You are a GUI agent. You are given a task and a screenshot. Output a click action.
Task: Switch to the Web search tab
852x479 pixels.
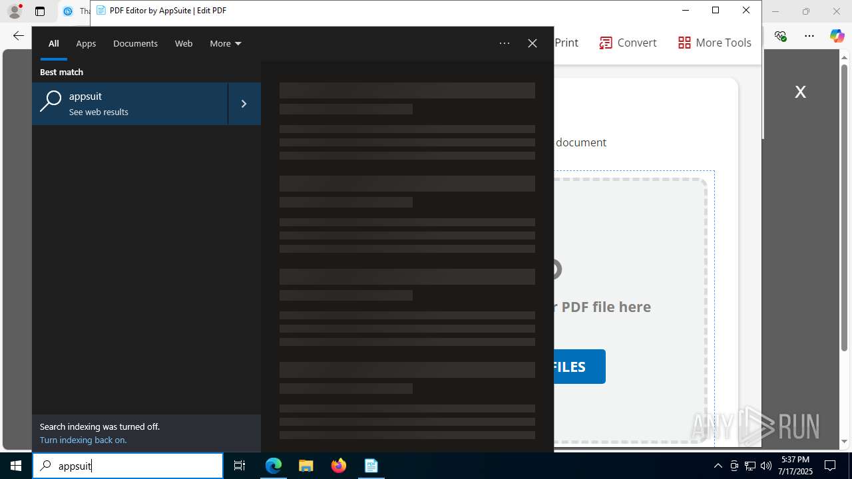[x=184, y=43]
